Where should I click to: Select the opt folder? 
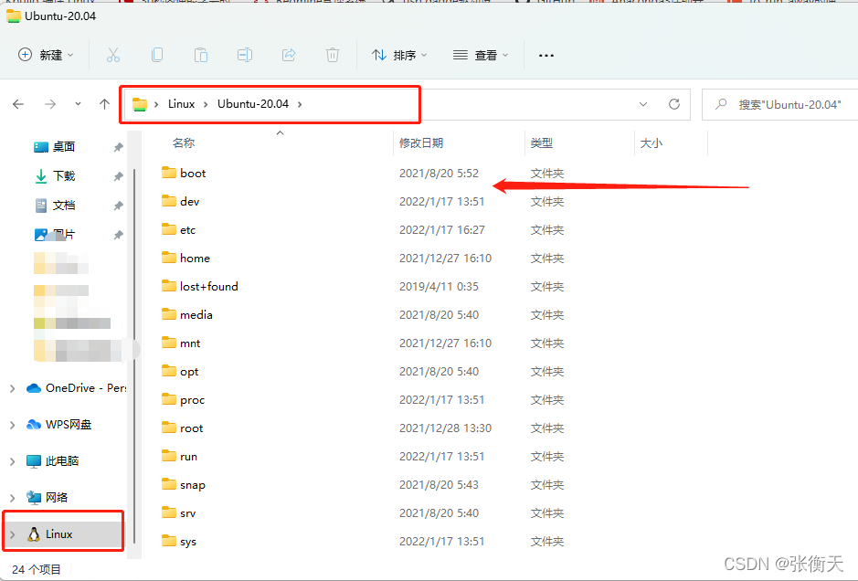(189, 372)
